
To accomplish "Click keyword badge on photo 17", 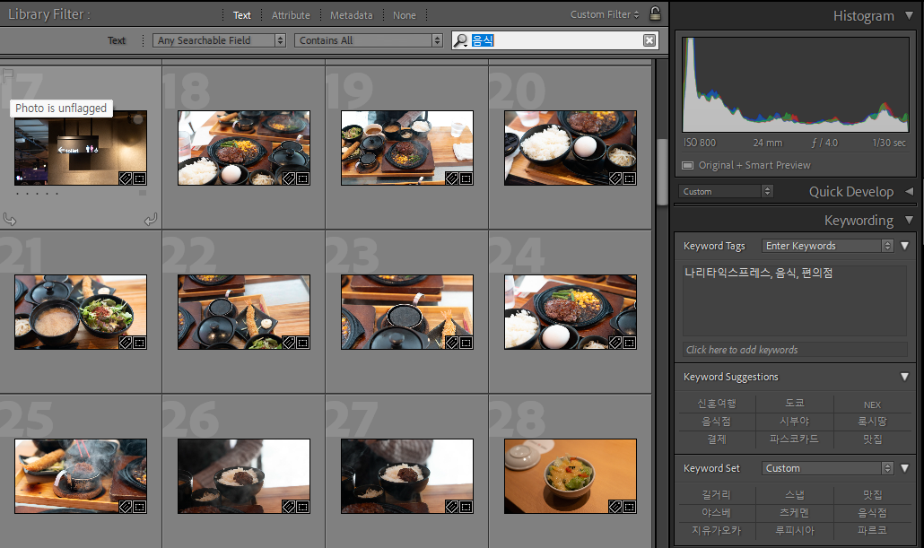I will point(126,178).
